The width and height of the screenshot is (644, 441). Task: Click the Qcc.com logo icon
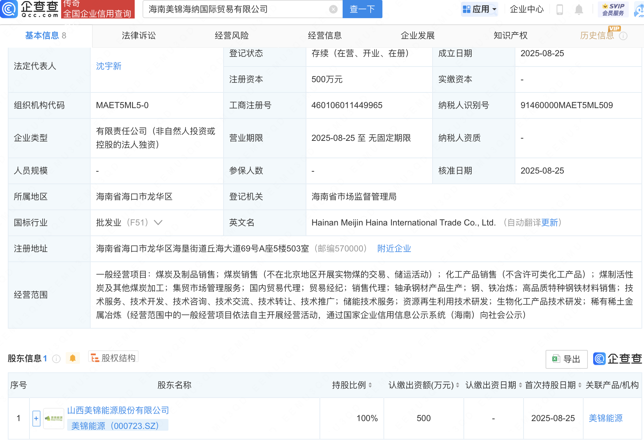[x=9, y=9]
